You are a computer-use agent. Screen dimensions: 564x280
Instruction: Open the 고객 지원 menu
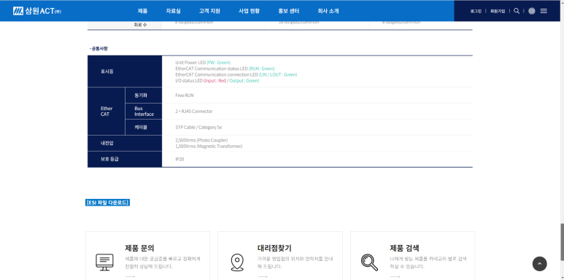[209, 11]
